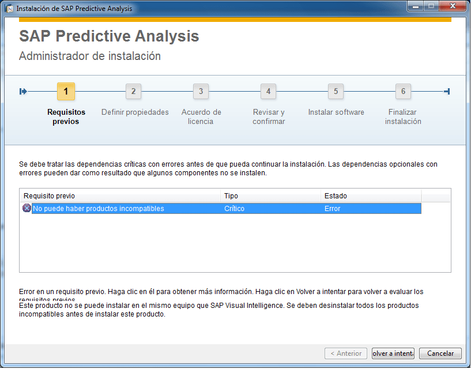
Task: Click the Cancelar button
Action: [440, 353]
